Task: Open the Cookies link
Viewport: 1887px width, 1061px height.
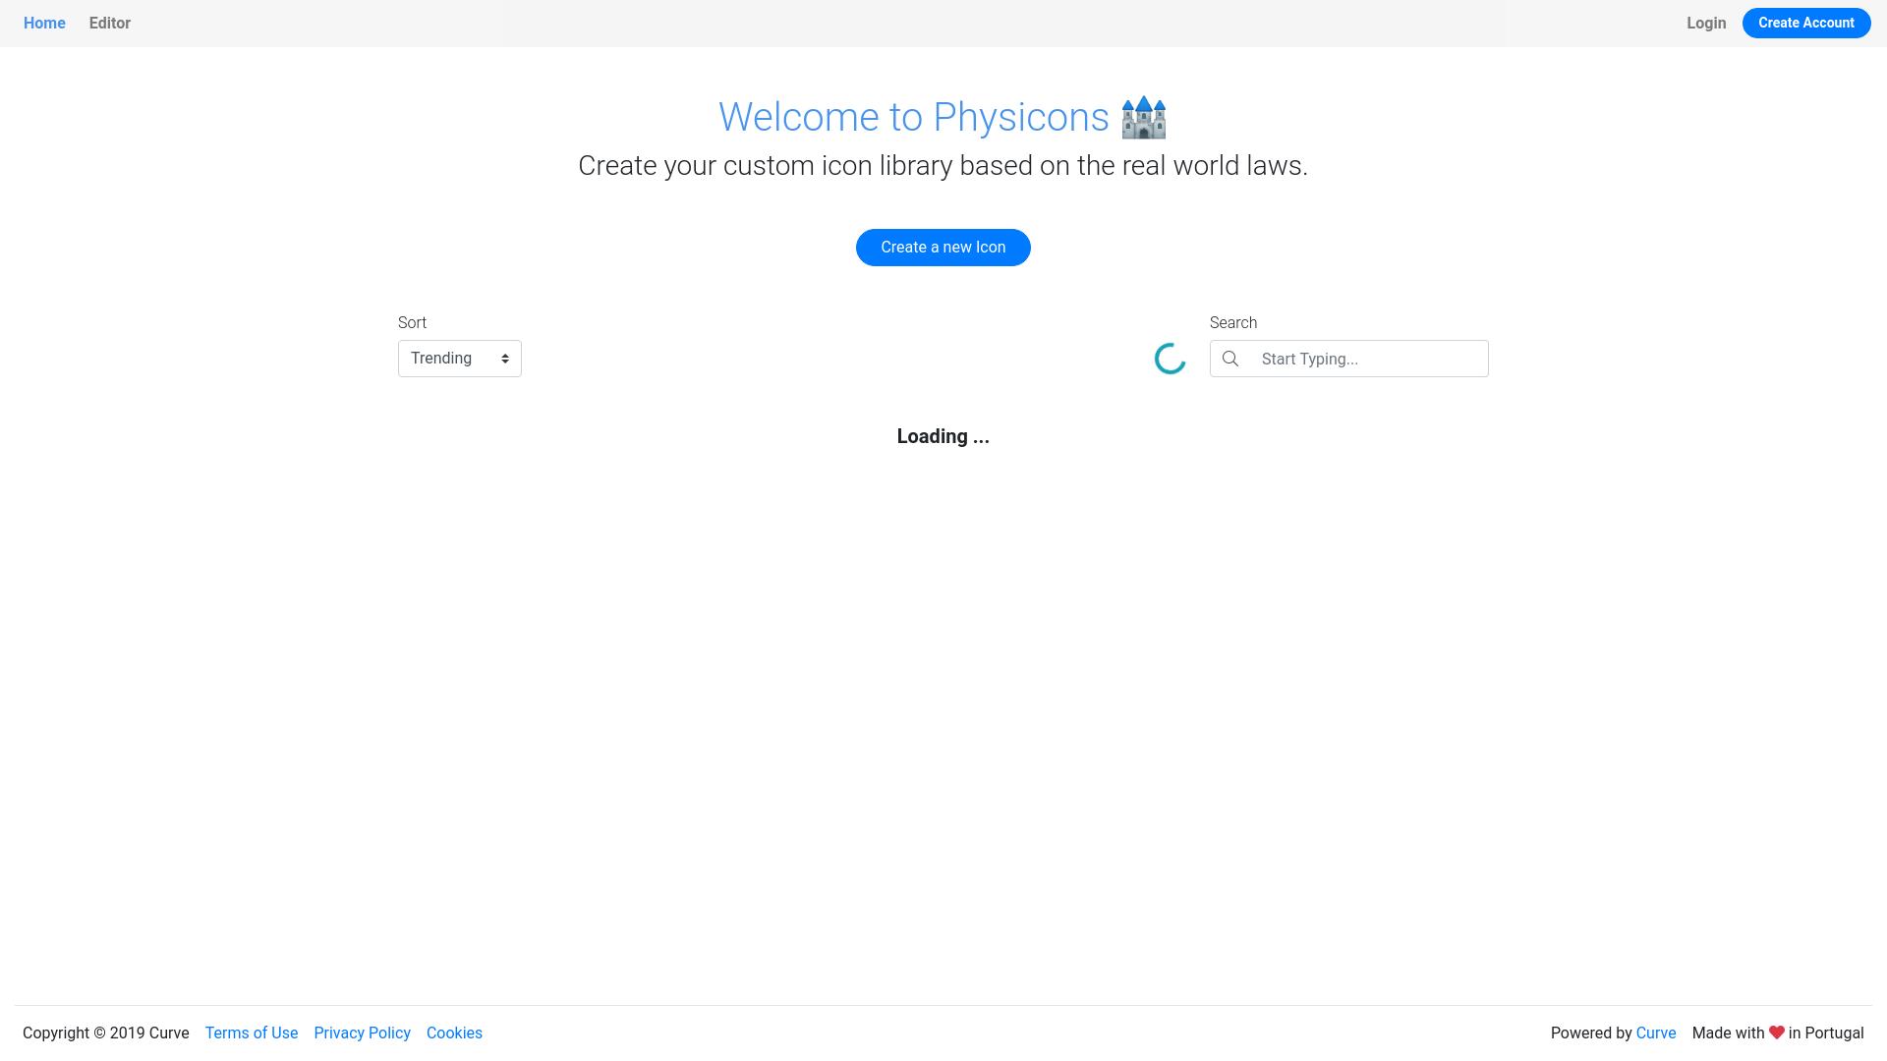Action: pos(454,1033)
